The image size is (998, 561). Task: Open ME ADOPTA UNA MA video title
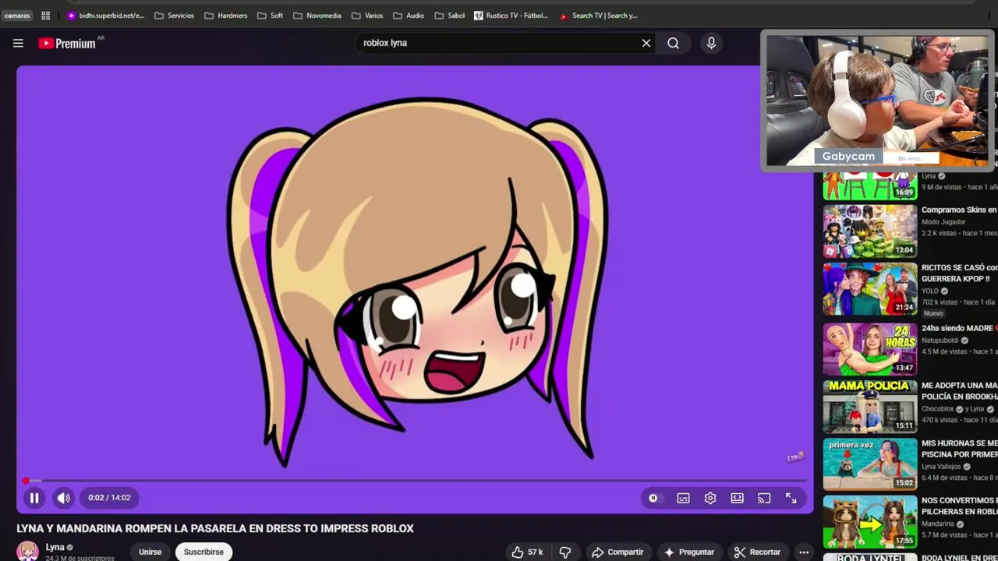tap(960, 390)
